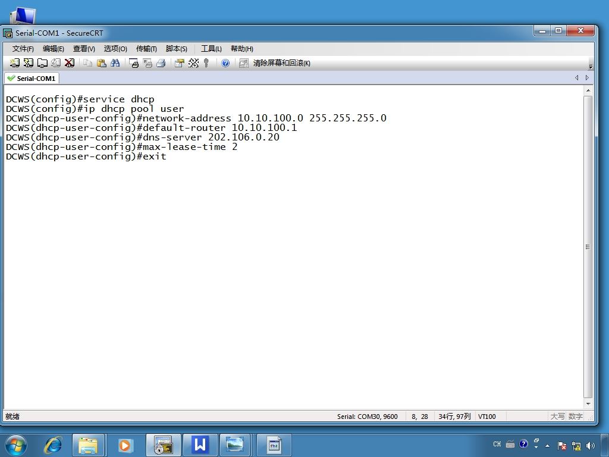This screenshot has width=609, height=457.
Task: Click tab bar left scroll arrow
Action: click(x=577, y=78)
